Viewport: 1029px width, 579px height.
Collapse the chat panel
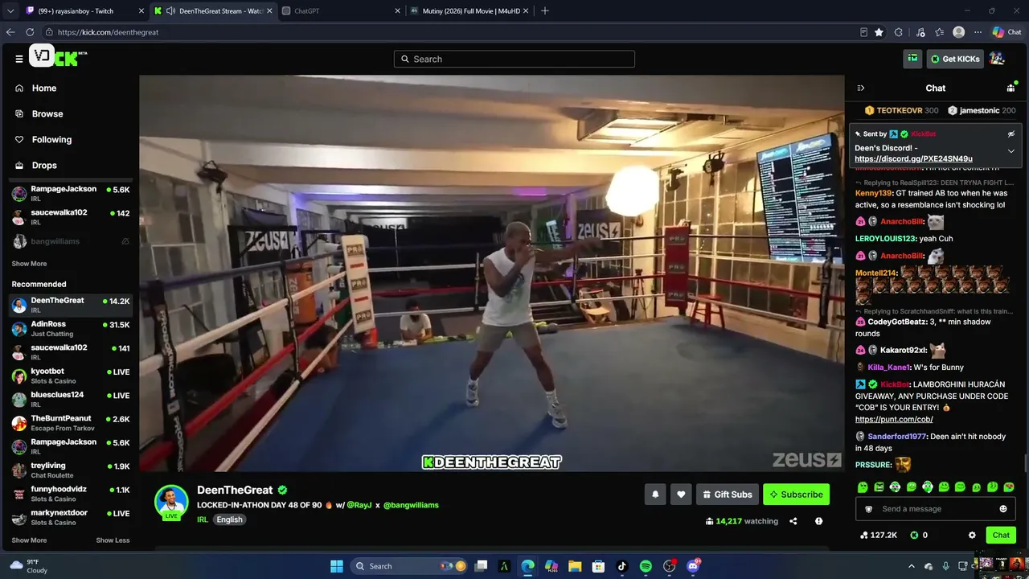pos(861,88)
